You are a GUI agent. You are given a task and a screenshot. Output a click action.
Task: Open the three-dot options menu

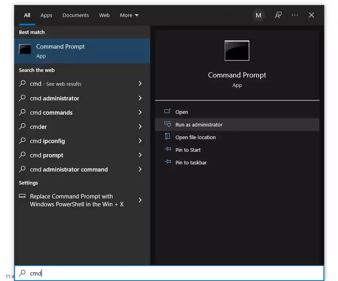(x=295, y=15)
